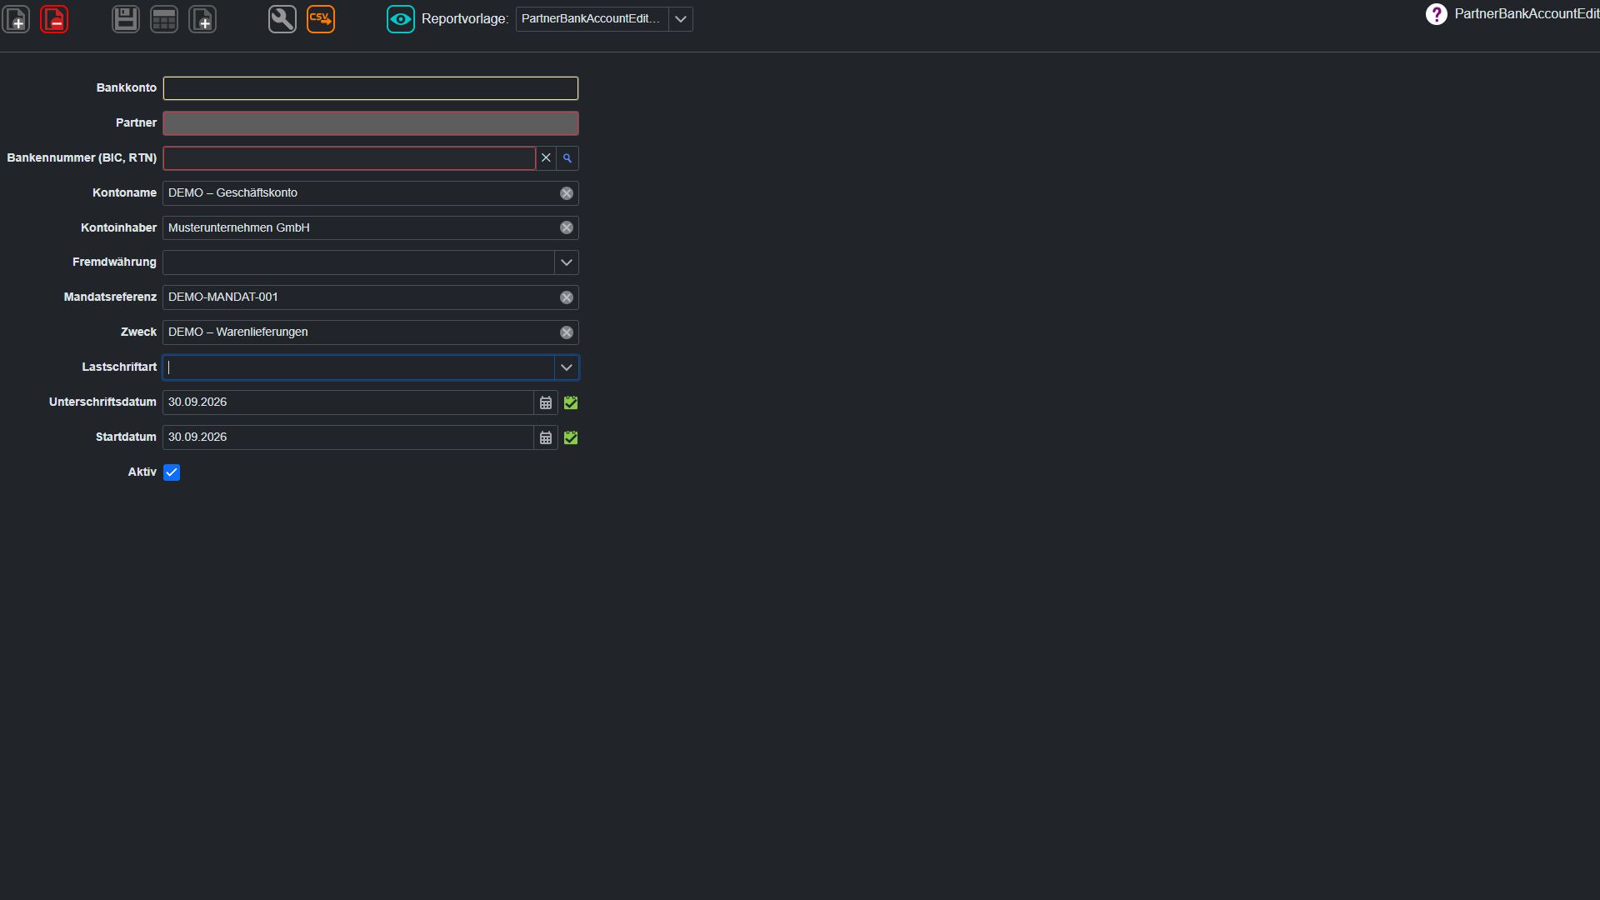1600x900 pixels.
Task: Open calendar picker for Startdatum
Action: (546, 437)
